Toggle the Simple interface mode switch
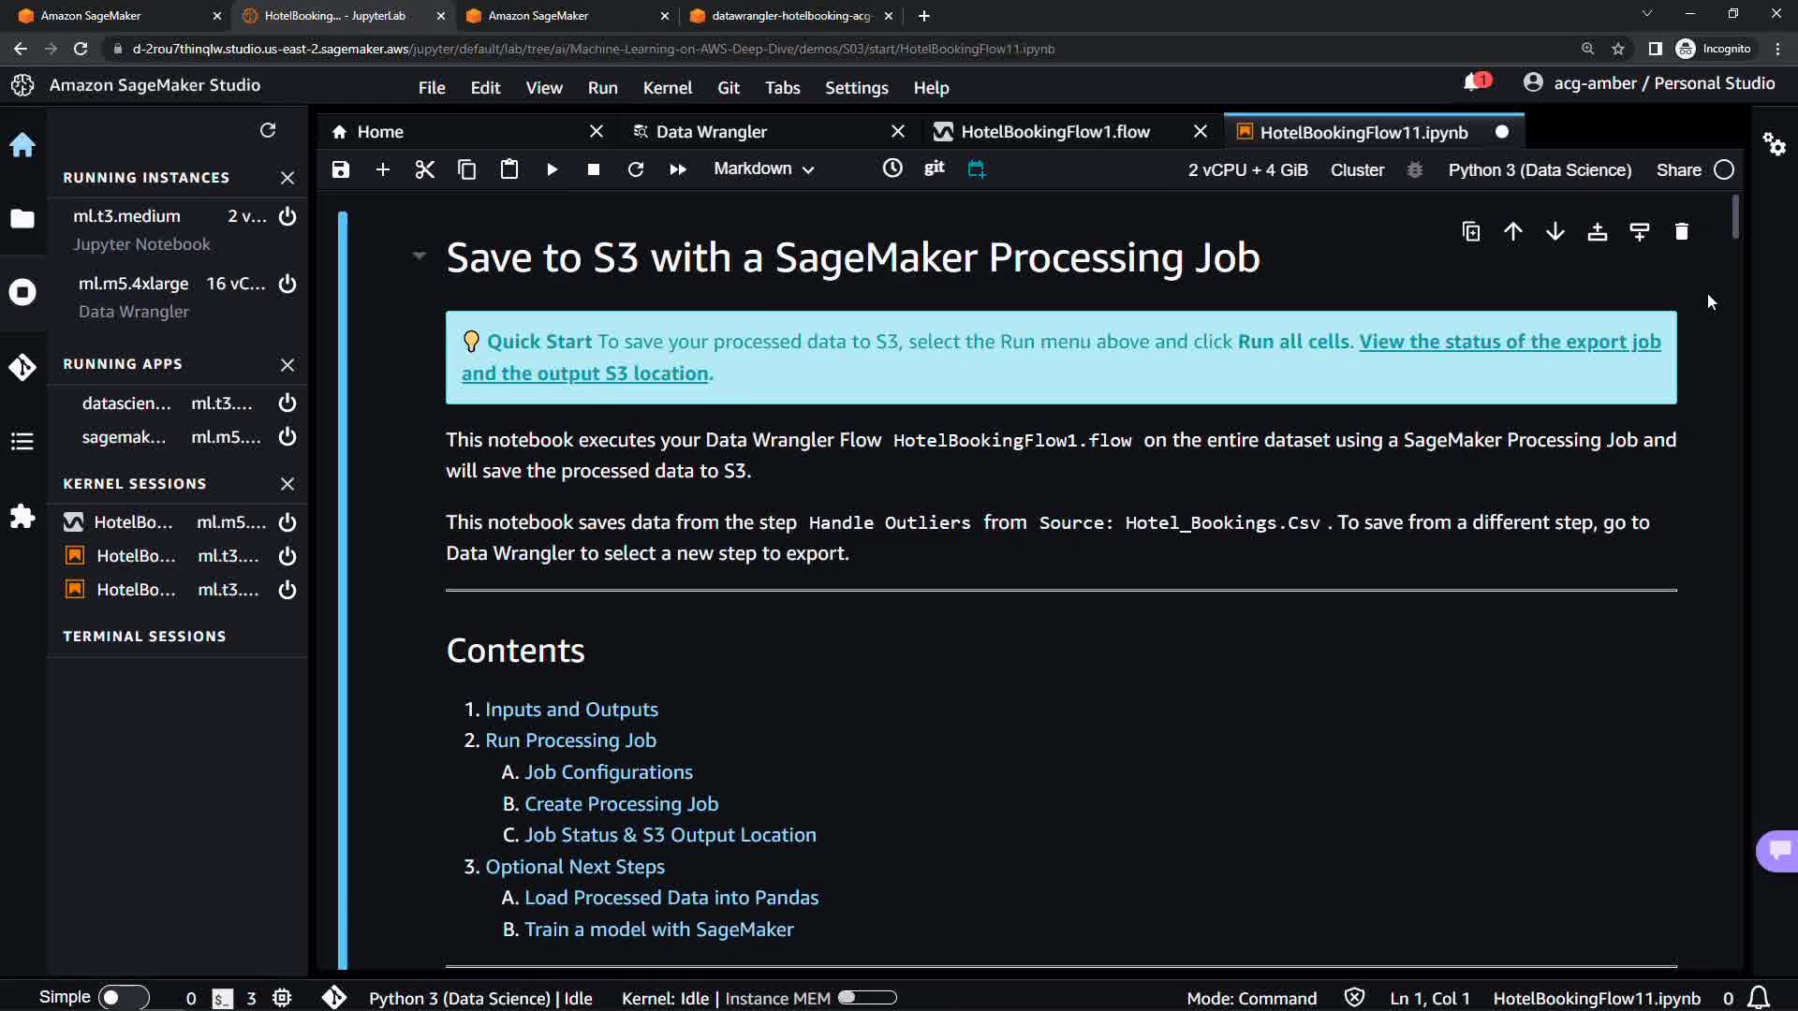This screenshot has width=1798, height=1011. (123, 998)
